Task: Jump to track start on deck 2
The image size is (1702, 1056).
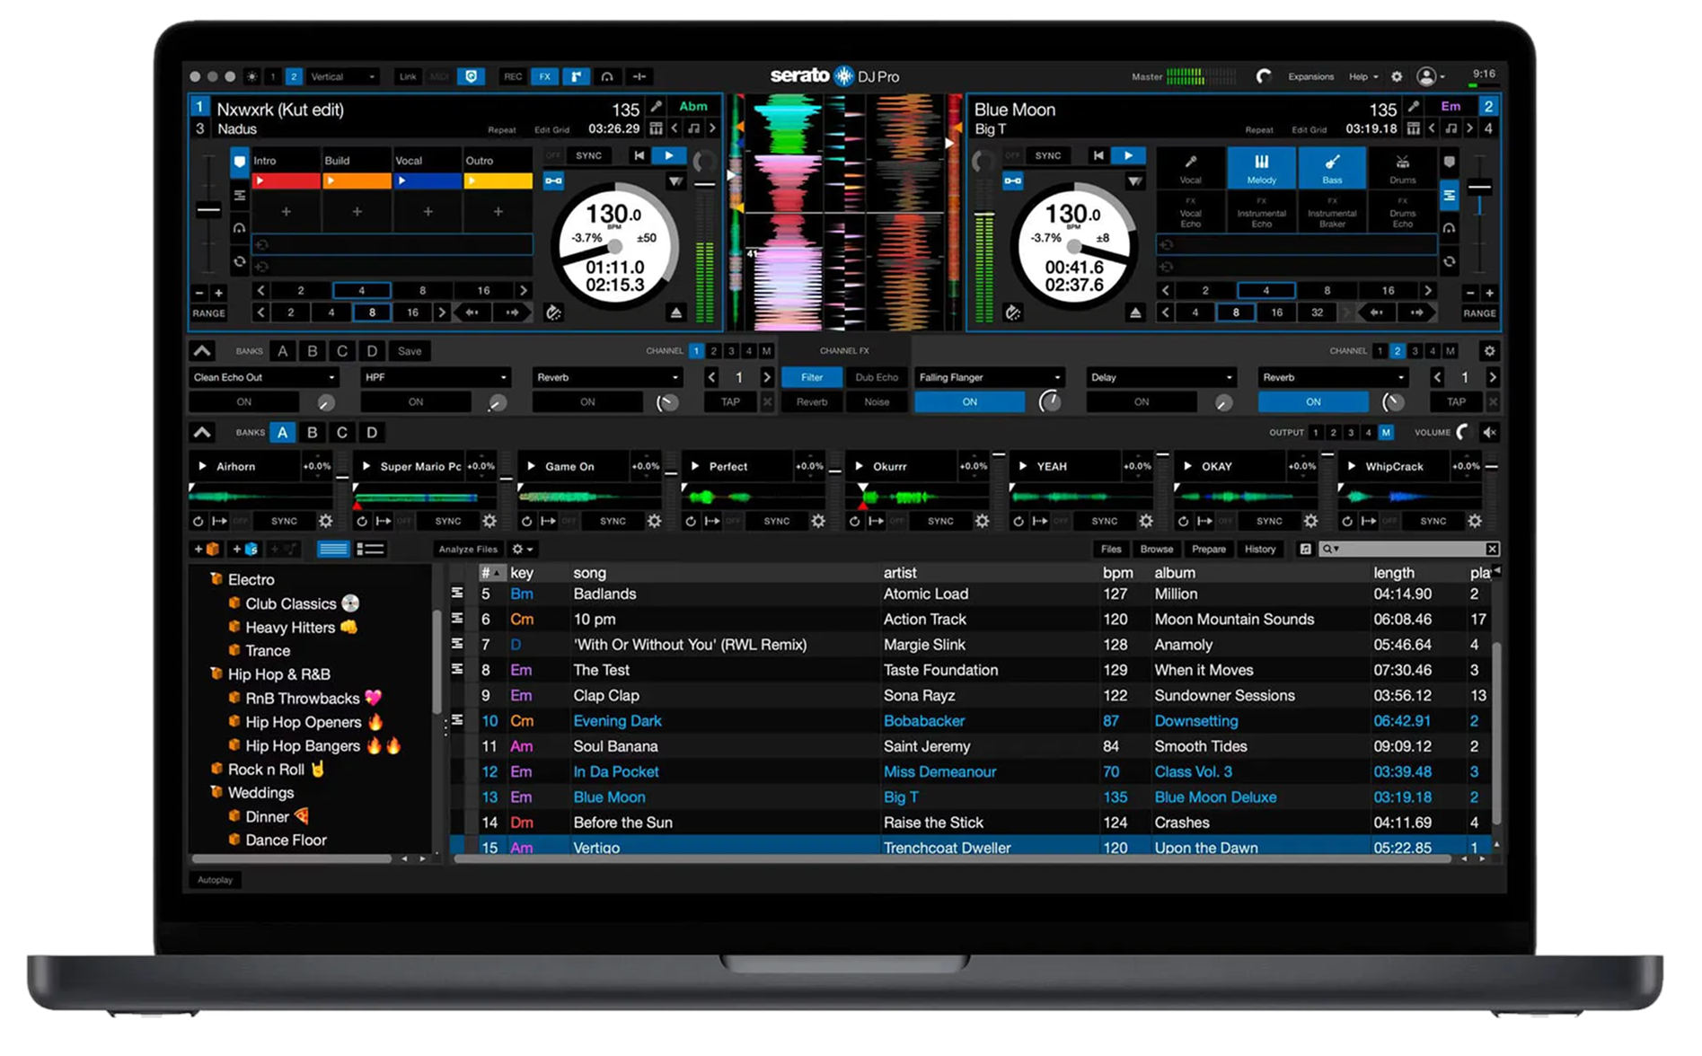Action: (x=1098, y=155)
